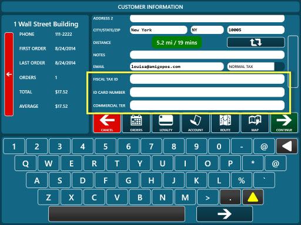Image resolution: width=301 pixels, height=225 pixels.
Task: Collapse customer summary with red side arrow
Action: 9,74
